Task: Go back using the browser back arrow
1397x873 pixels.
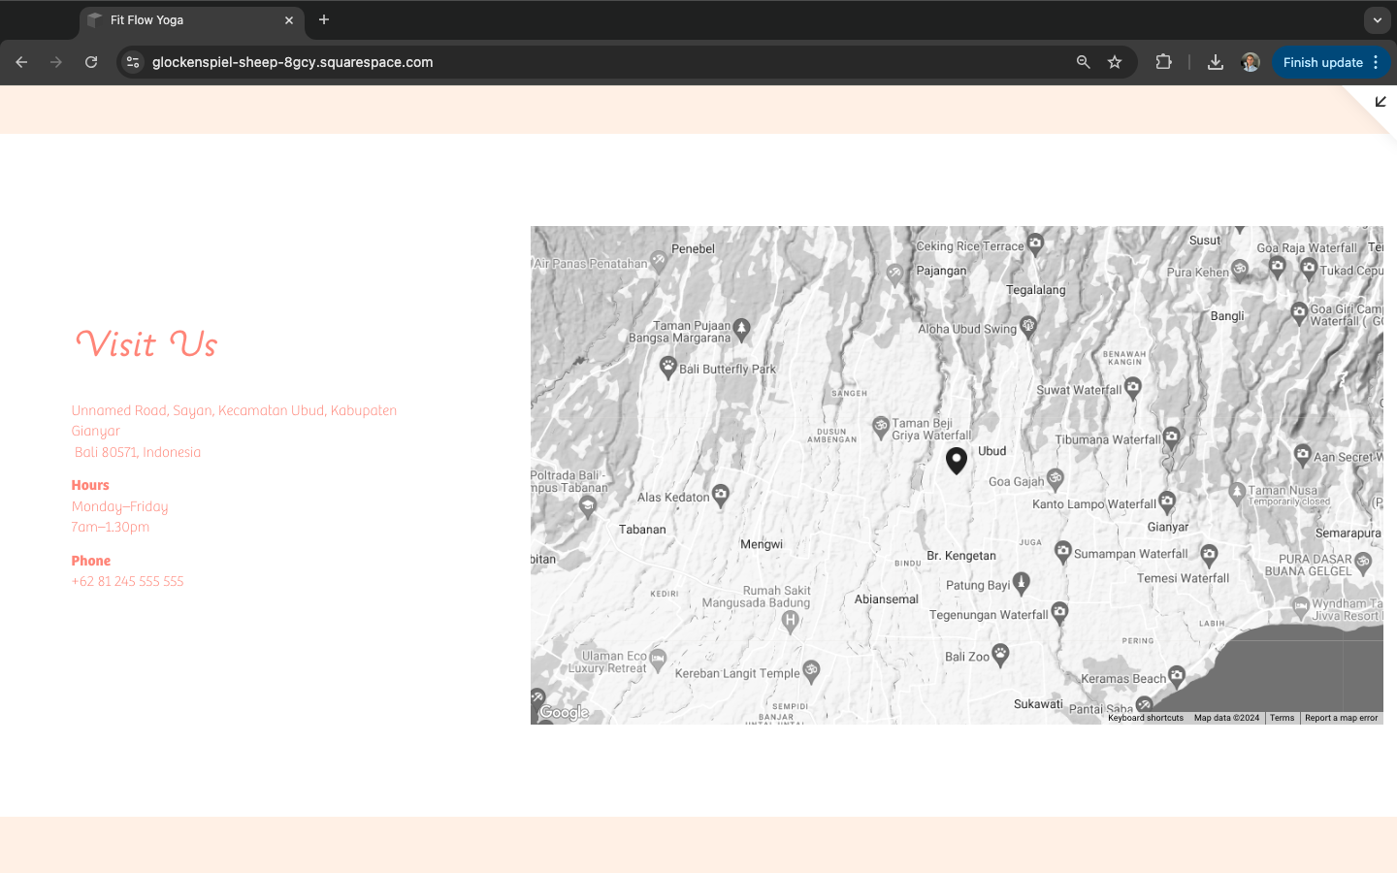Action: (x=21, y=62)
